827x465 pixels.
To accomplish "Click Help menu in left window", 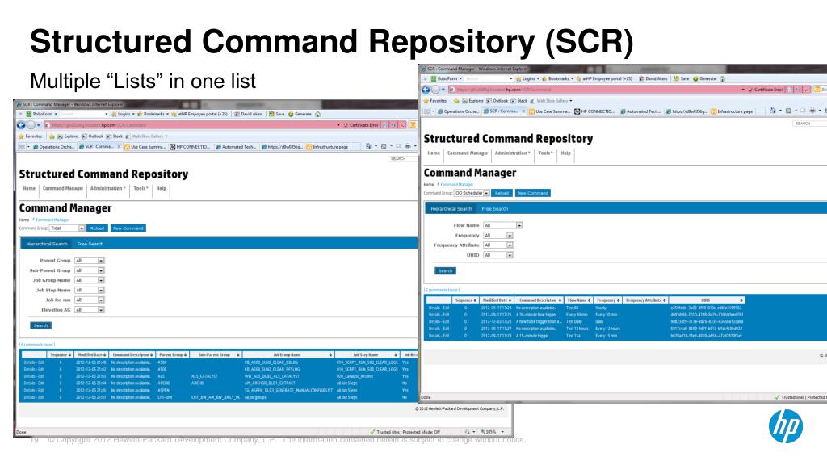I will 161,188.
